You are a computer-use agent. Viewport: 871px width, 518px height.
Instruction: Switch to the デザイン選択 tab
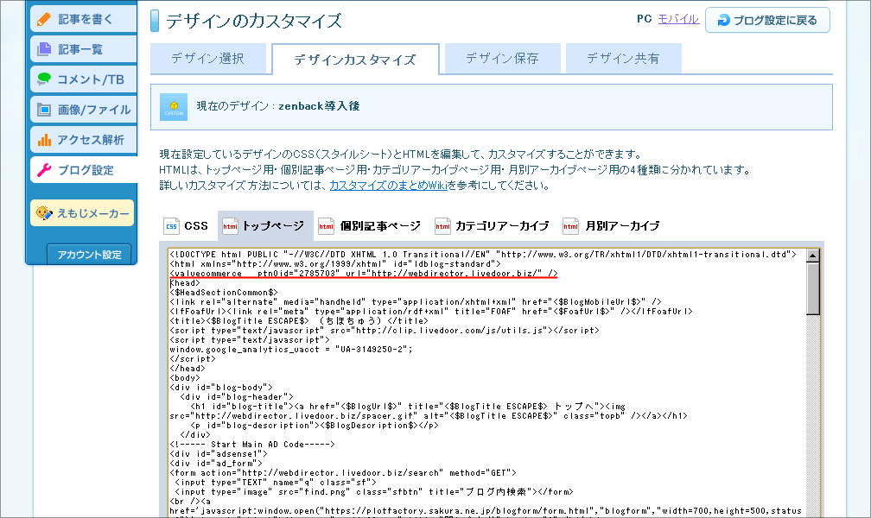(207, 59)
